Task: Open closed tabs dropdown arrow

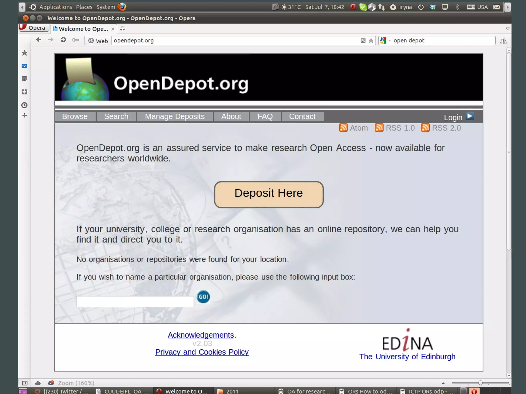Action: [508, 29]
